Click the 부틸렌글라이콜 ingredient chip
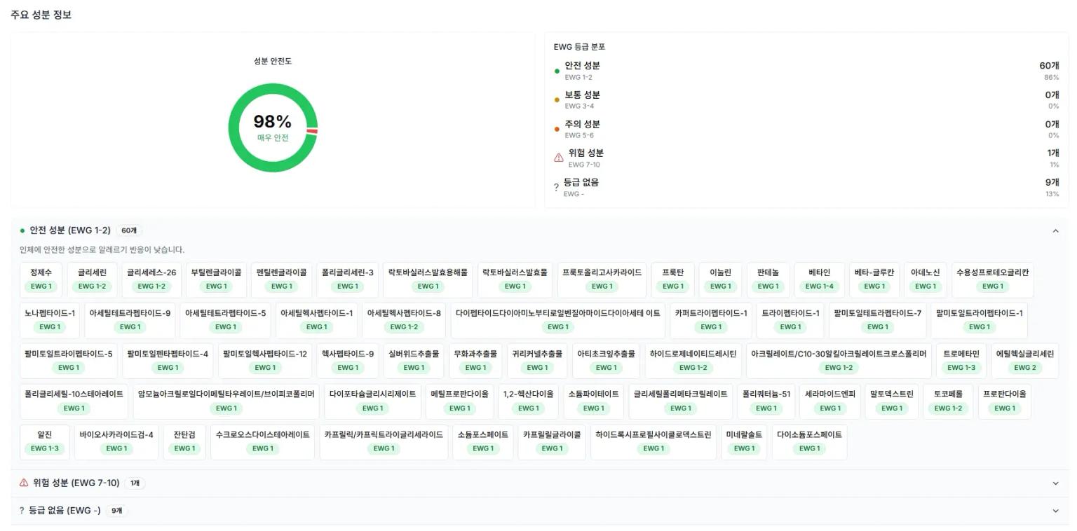Image resolution: width=1077 pixels, height=531 pixels. point(216,280)
